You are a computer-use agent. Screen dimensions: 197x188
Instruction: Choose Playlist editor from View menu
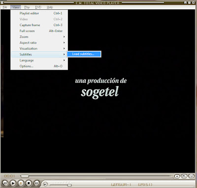click(39, 13)
